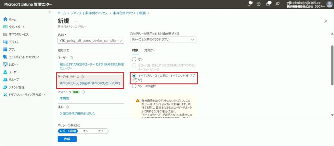The width and height of the screenshot is (334, 146).
Task: Click the All services list icon
Action: pos(5,34)
